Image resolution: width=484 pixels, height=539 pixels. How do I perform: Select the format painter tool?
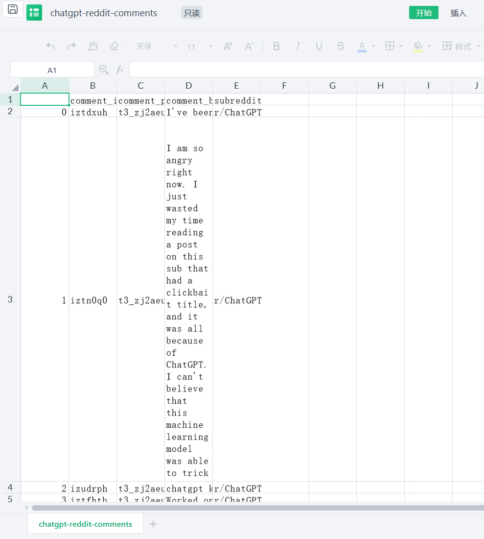pos(93,46)
